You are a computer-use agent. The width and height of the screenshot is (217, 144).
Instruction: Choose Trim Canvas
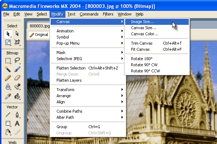point(157,43)
